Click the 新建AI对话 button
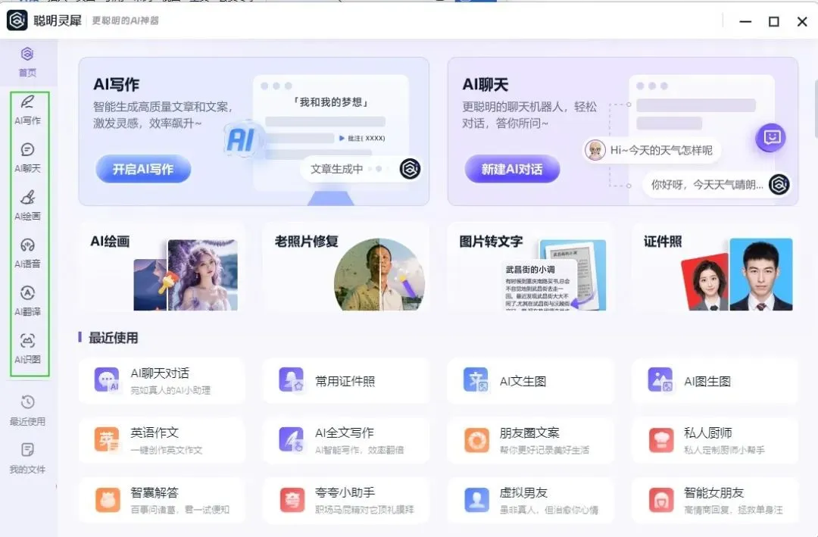This screenshot has height=537, width=818. pos(512,170)
